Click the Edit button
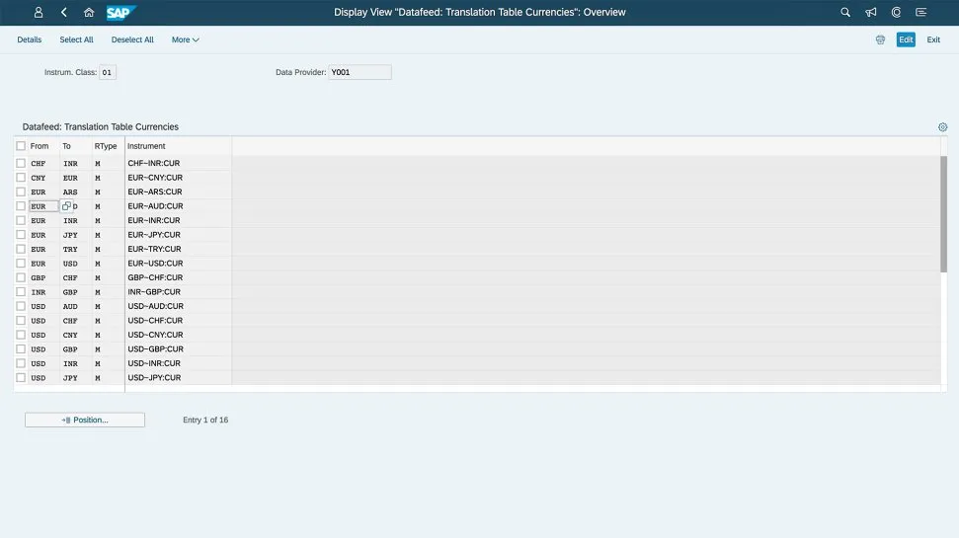This screenshot has width=959, height=538. pyautogui.click(x=906, y=39)
